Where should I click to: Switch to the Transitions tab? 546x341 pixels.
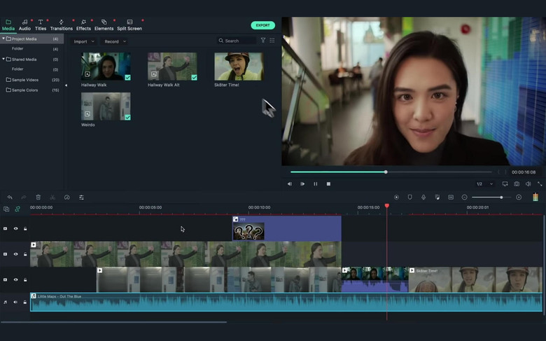(62, 25)
